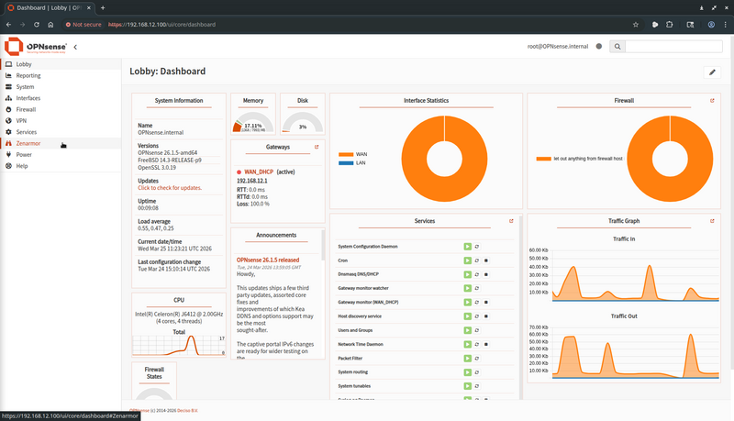Restart the Network Time Daemon

pos(477,344)
